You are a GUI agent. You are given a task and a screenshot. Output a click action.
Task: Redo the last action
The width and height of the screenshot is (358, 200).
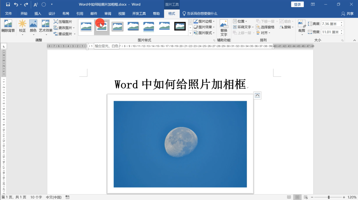coord(26,4)
